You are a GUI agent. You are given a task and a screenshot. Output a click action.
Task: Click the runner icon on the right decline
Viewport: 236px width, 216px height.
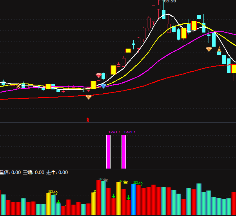(219, 49)
